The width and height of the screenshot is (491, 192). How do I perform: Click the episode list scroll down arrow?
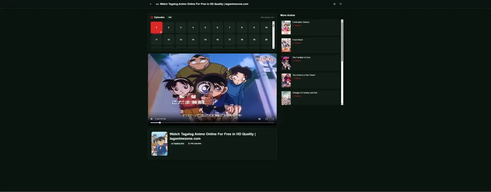[x=274, y=47]
